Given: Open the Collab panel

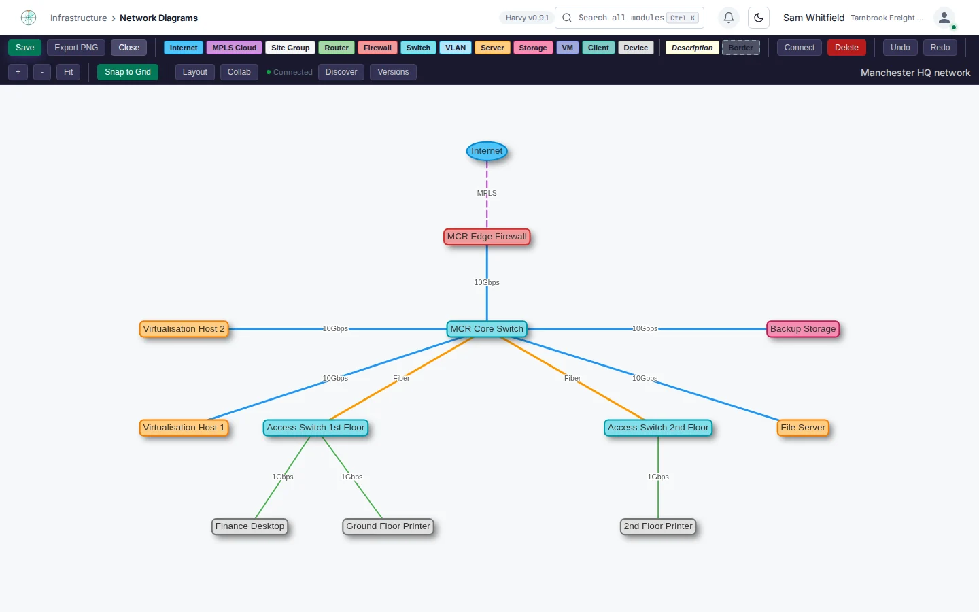Looking at the screenshot, I should (239, 72).
